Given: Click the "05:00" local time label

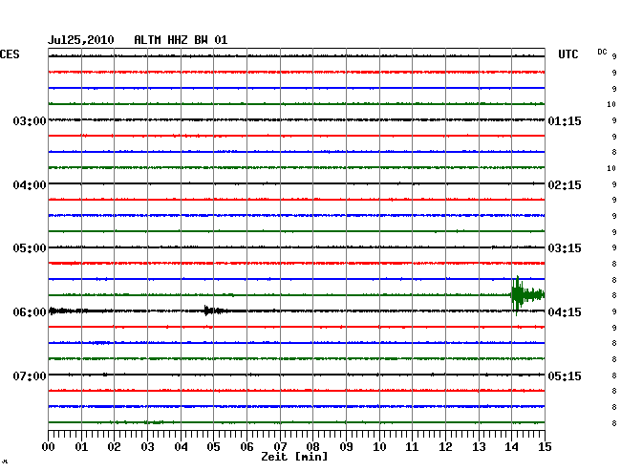Looking at the screenshot, I should point(30,248).
